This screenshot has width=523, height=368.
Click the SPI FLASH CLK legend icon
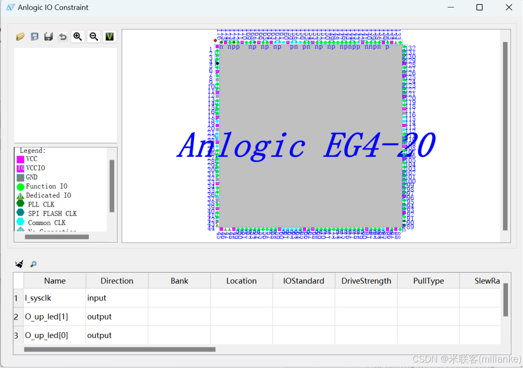coord(20,212)
